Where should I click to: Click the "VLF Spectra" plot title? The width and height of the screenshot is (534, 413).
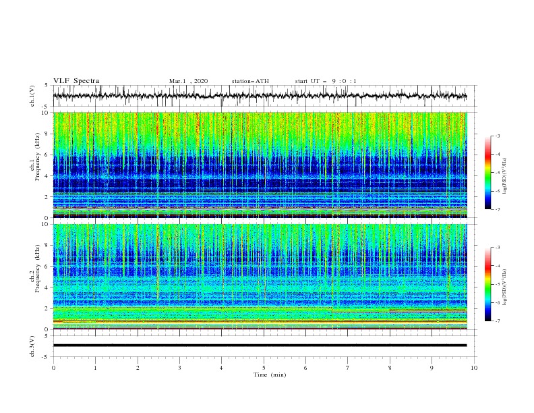coord(76,81)
